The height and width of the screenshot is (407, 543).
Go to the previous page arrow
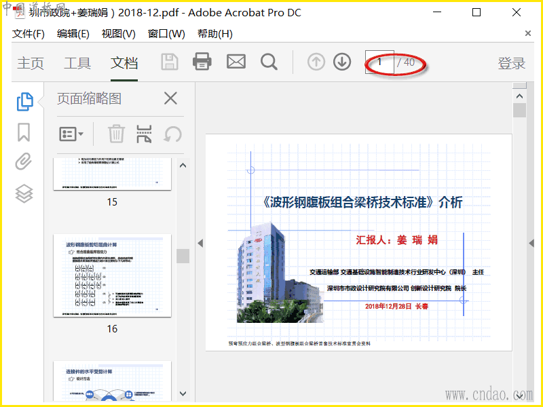point(316,62)
